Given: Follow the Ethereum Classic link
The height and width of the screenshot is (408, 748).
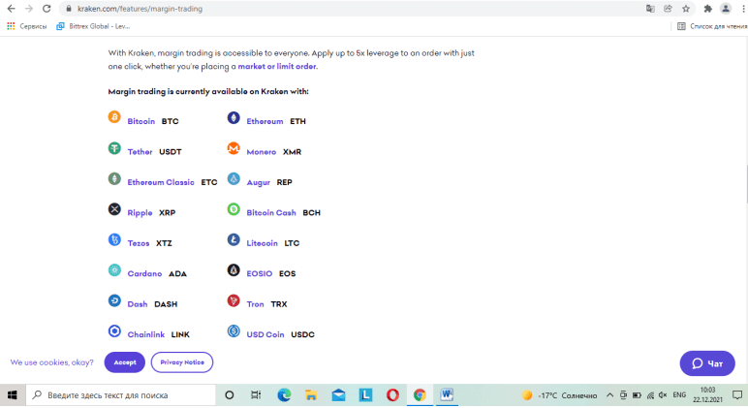Looking at the screenshot, I should click(x=161, y=182).
